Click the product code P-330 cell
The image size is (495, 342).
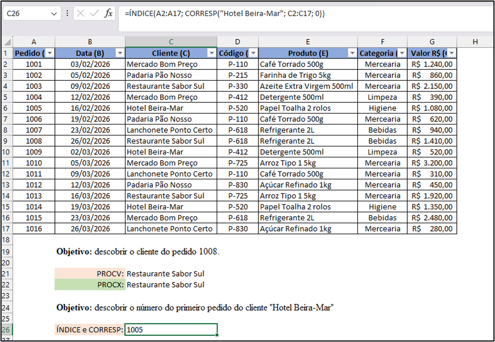pyautogui.click(x=238, y=86)
